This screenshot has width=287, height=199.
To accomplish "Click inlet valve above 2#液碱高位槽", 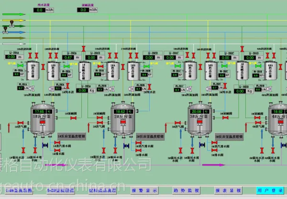I will point(242,49).
